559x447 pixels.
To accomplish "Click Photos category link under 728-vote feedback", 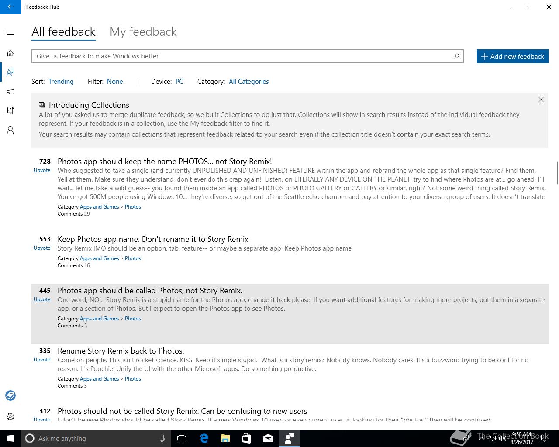I will 133,207.
